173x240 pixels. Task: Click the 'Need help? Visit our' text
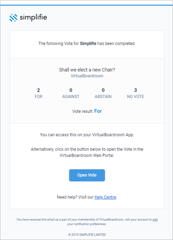point(75,197)
